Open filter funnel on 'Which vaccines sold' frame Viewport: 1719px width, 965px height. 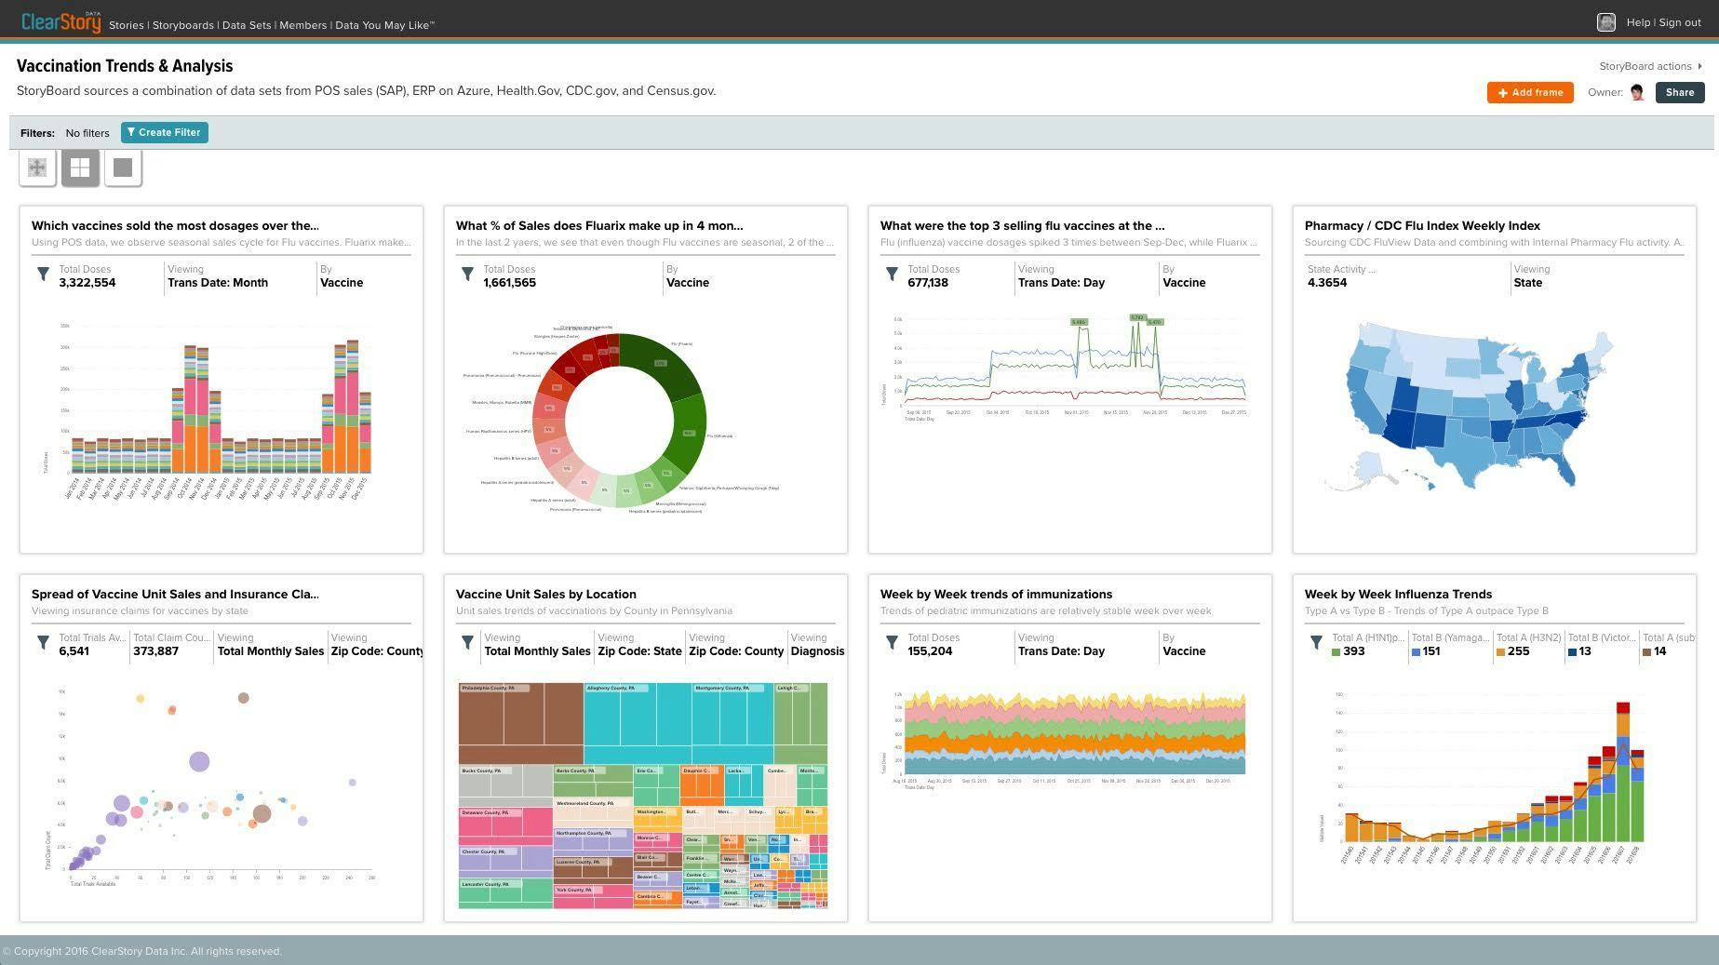[43, 274]
